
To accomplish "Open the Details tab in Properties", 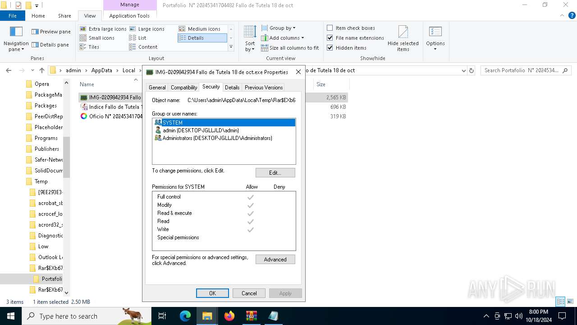I will point(232,87).
